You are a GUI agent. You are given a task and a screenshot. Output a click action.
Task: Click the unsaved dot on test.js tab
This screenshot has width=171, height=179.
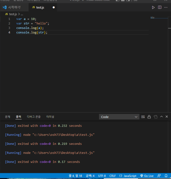tap(54, 7)
